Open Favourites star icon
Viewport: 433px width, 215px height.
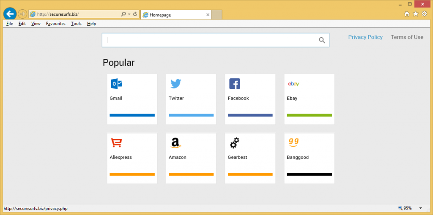pyautogui.click(x=416, y=14)
